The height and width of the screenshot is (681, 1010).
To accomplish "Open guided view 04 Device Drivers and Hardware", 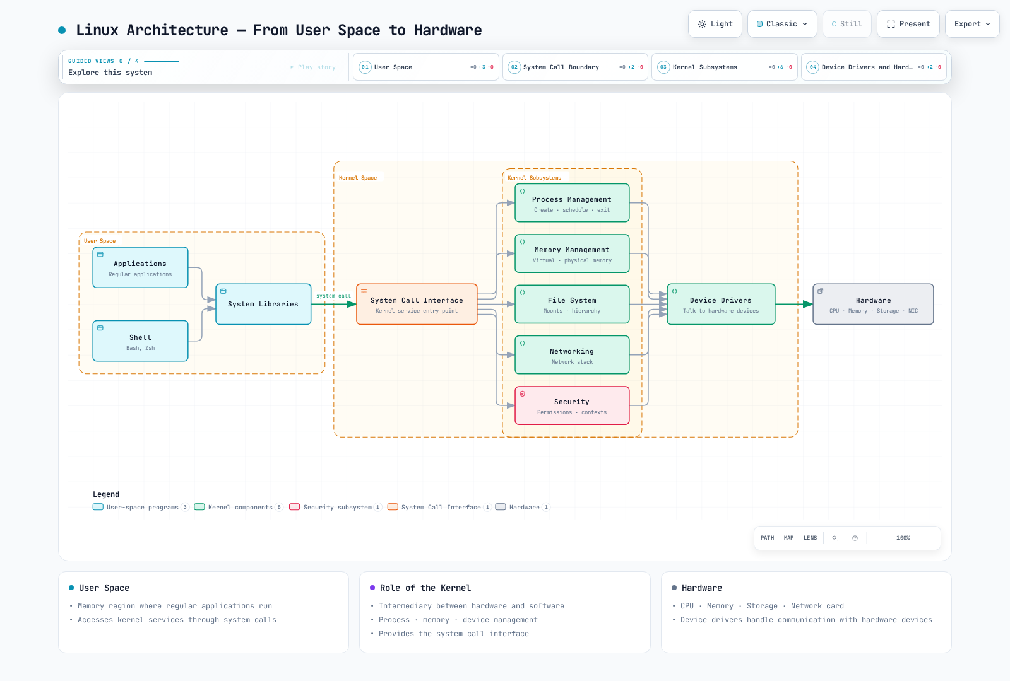I will [x=874, y=67].
